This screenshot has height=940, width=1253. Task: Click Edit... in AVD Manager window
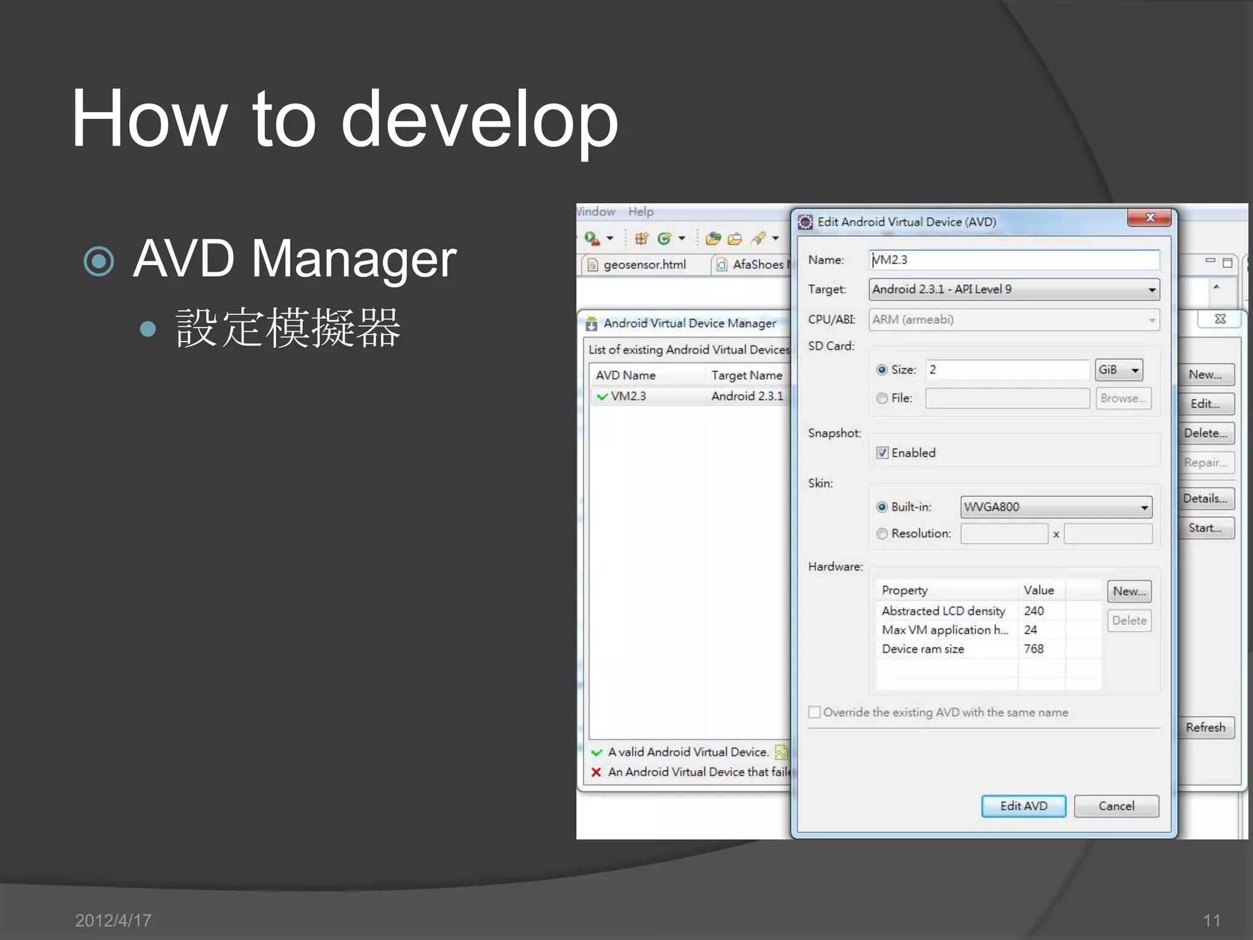pos(1205,404)
